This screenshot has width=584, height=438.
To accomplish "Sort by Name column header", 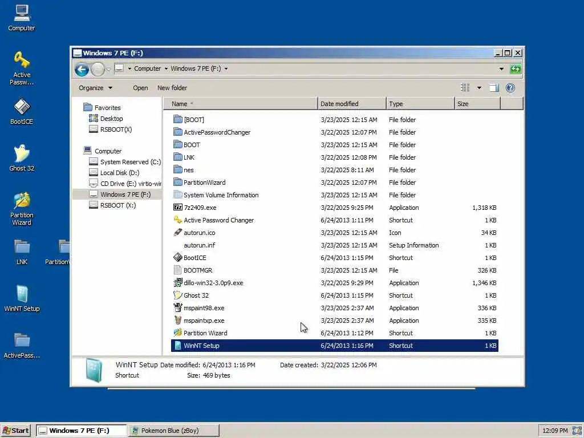I will point(240,104).
